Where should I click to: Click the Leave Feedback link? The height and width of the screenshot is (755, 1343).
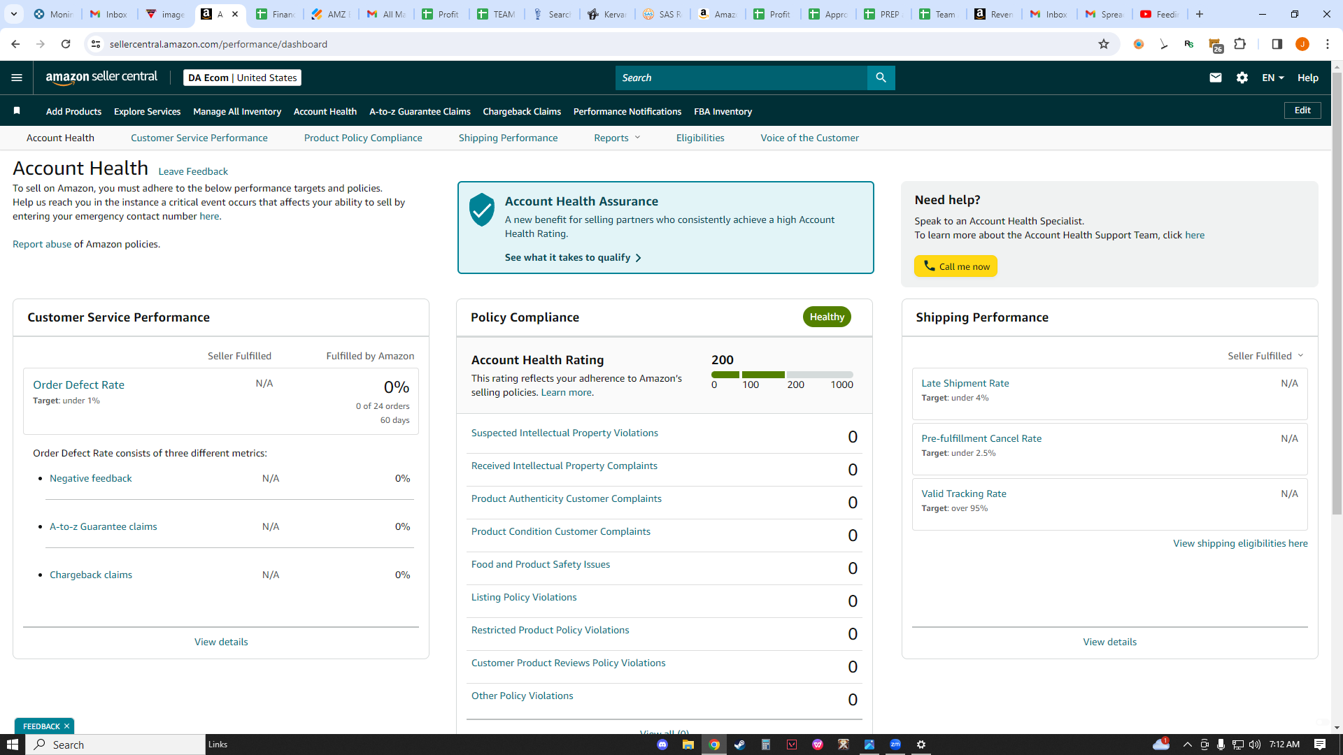tap(193, 171)
